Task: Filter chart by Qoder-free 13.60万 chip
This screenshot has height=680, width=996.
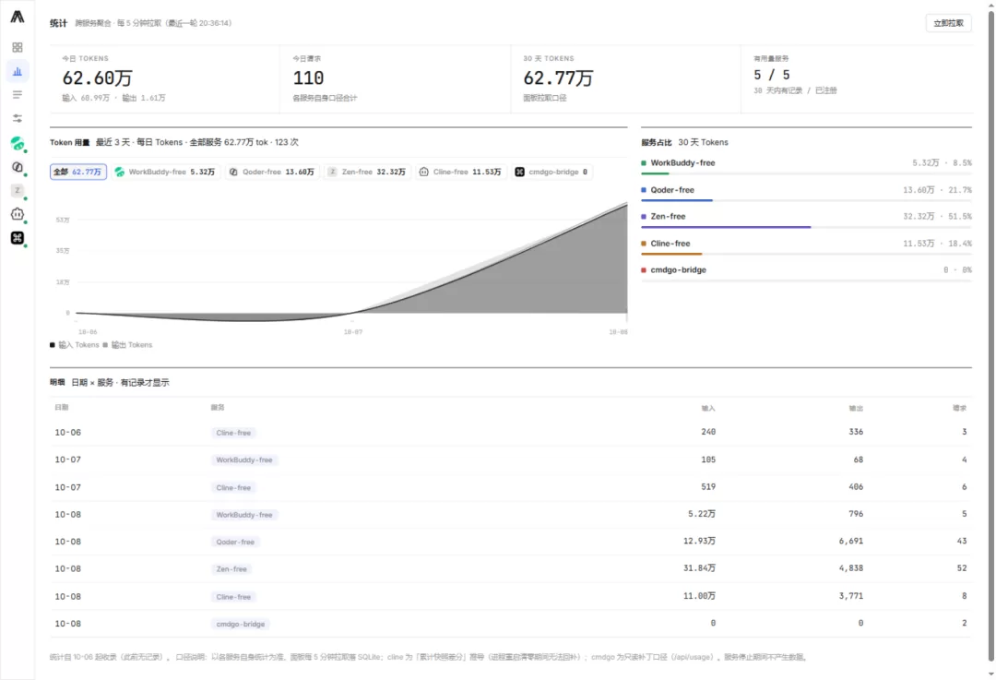Action: [272, 172]
